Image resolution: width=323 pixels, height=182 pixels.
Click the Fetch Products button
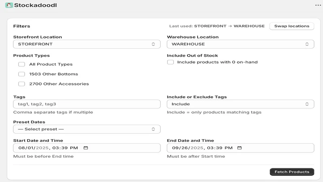[x=292, y=172]
